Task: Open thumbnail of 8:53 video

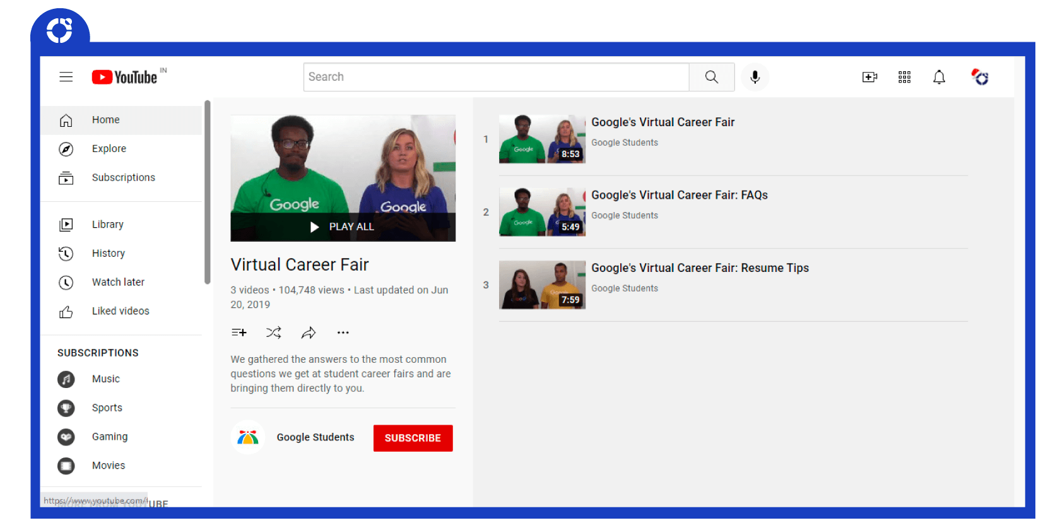Action: tap(542, 139)
